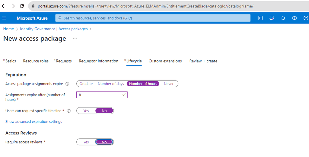Select Never for assignment expiration
Screen dimensions: 309x157
(x=169, y=84)
